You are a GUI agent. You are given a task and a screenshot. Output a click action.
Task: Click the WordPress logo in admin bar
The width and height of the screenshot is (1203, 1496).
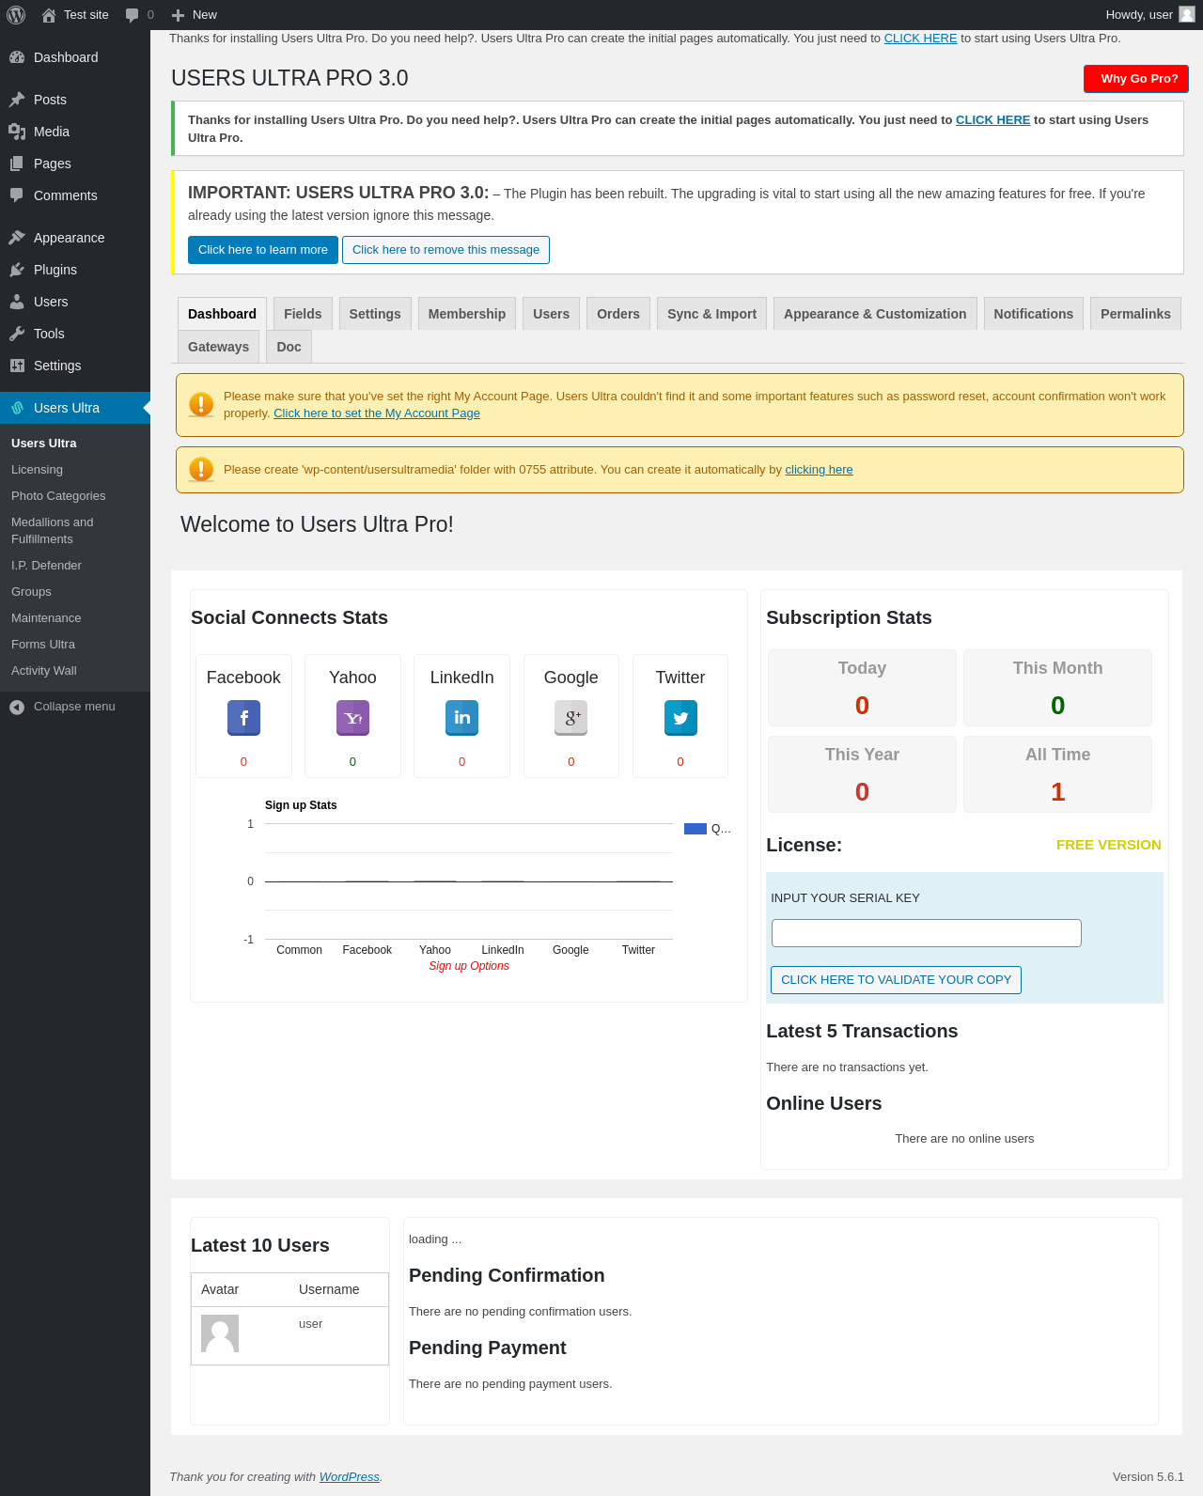(x=16, y=15)
